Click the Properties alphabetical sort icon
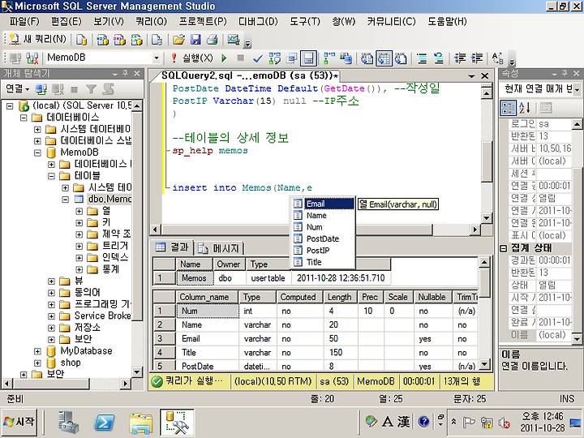The height and width of the screenshot is (438, 584). coord(525,108)
